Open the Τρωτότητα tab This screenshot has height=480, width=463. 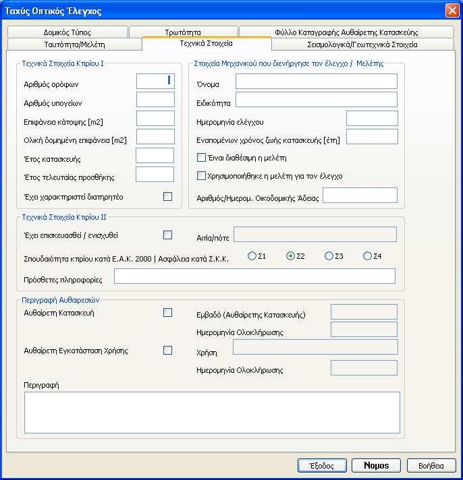(183, 32)
